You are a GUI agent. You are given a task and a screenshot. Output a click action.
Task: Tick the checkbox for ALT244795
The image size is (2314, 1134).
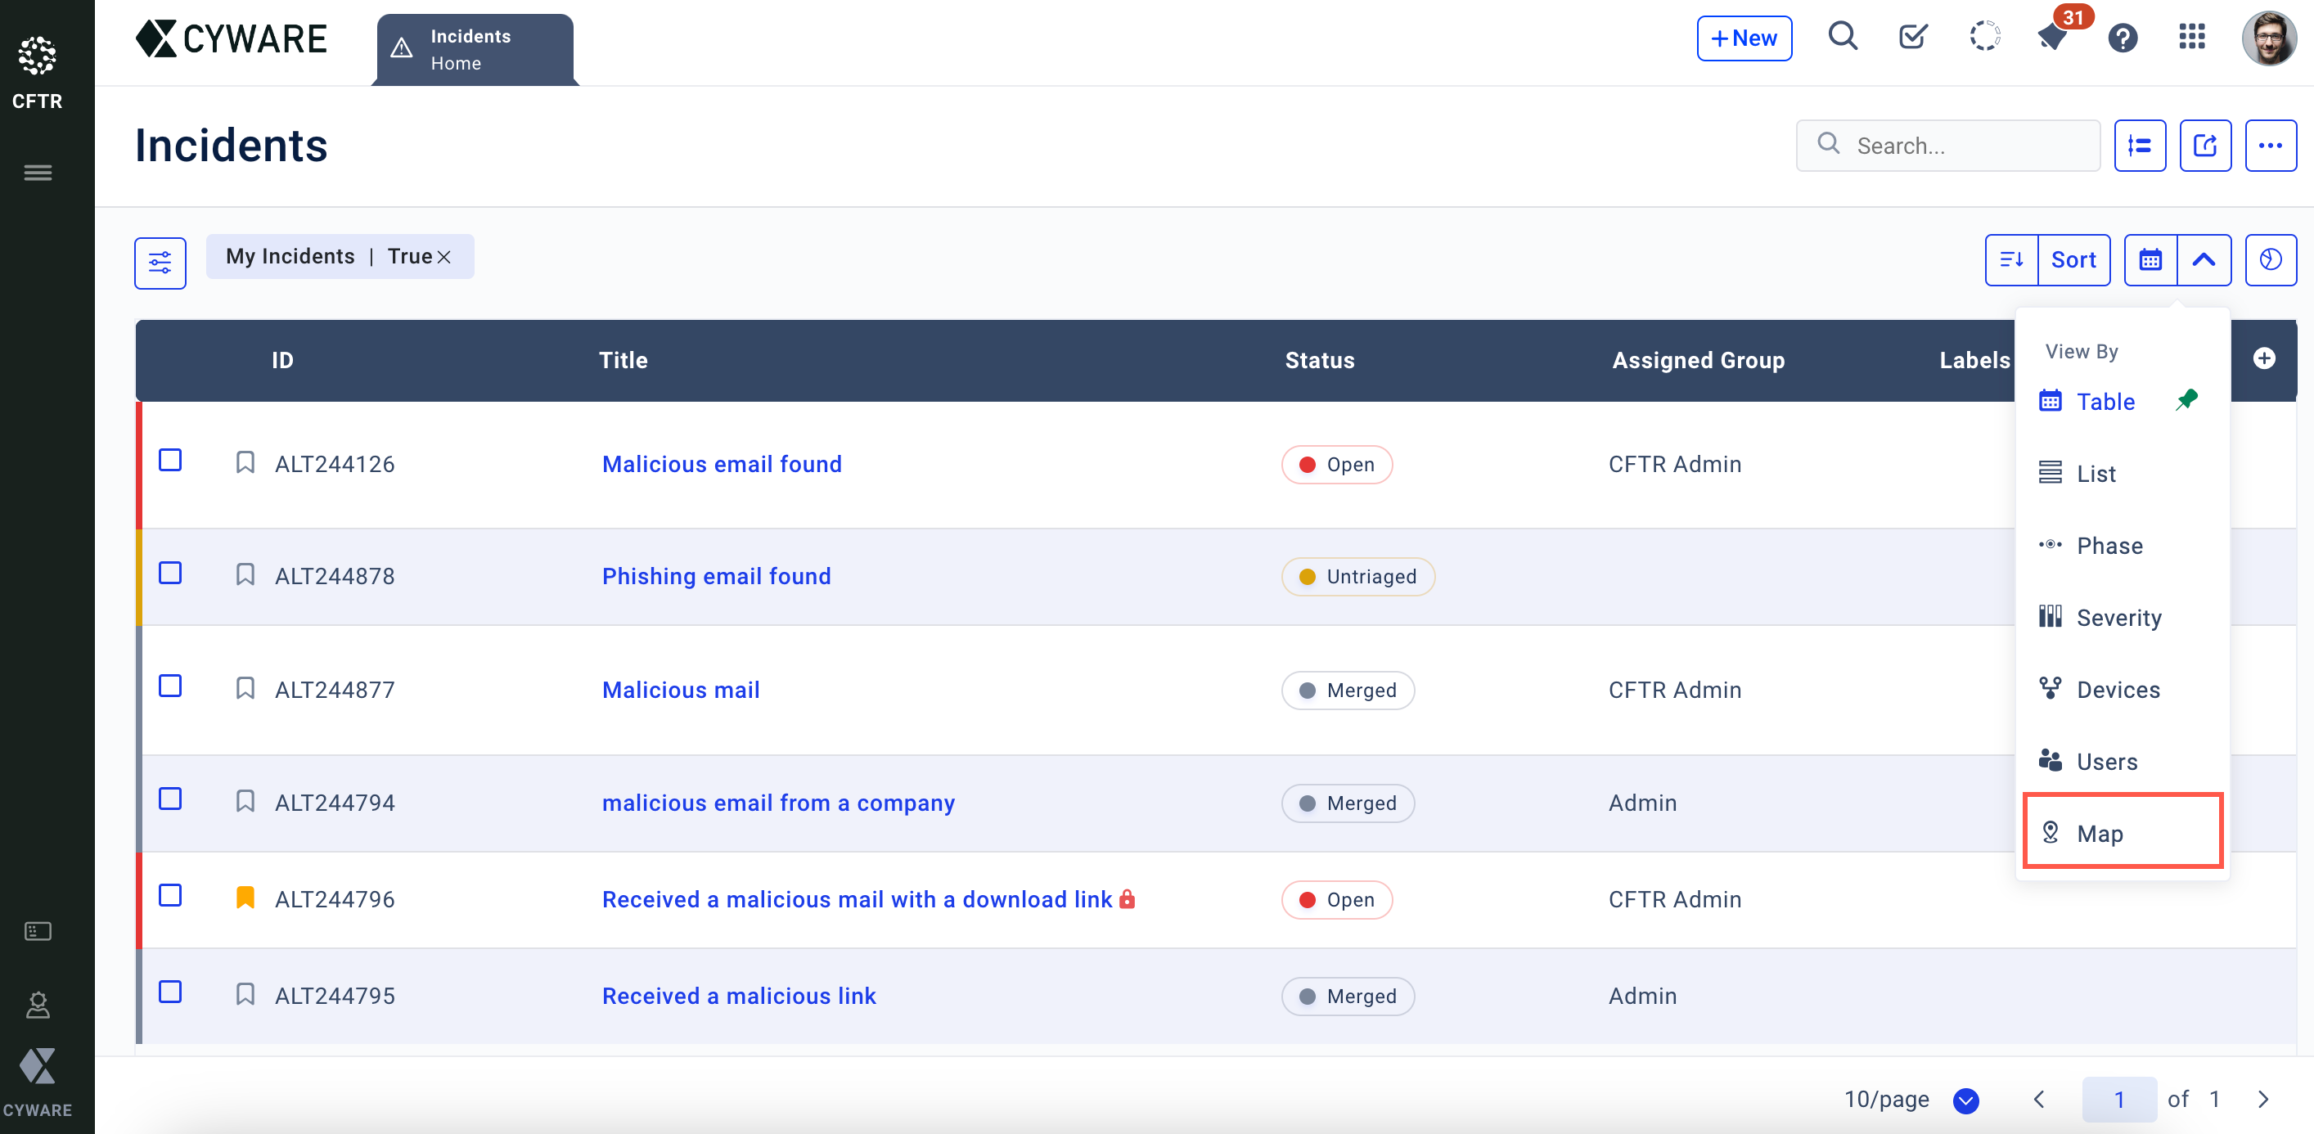pyautogui.click(x=169, y=992)
